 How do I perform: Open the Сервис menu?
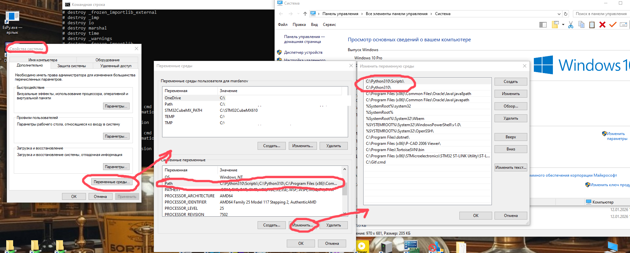329,25
